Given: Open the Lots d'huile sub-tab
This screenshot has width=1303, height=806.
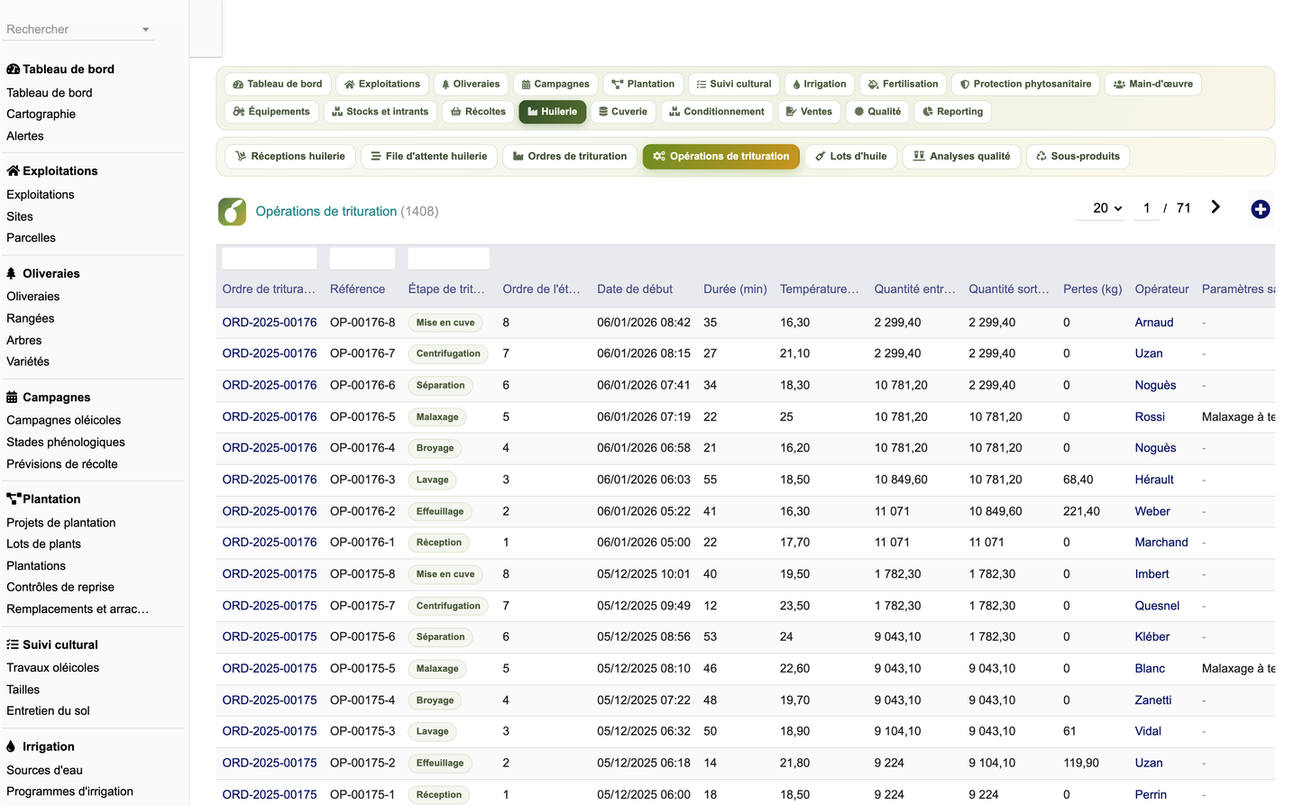Looking at the screenshot, I should (x=850, y=156).
